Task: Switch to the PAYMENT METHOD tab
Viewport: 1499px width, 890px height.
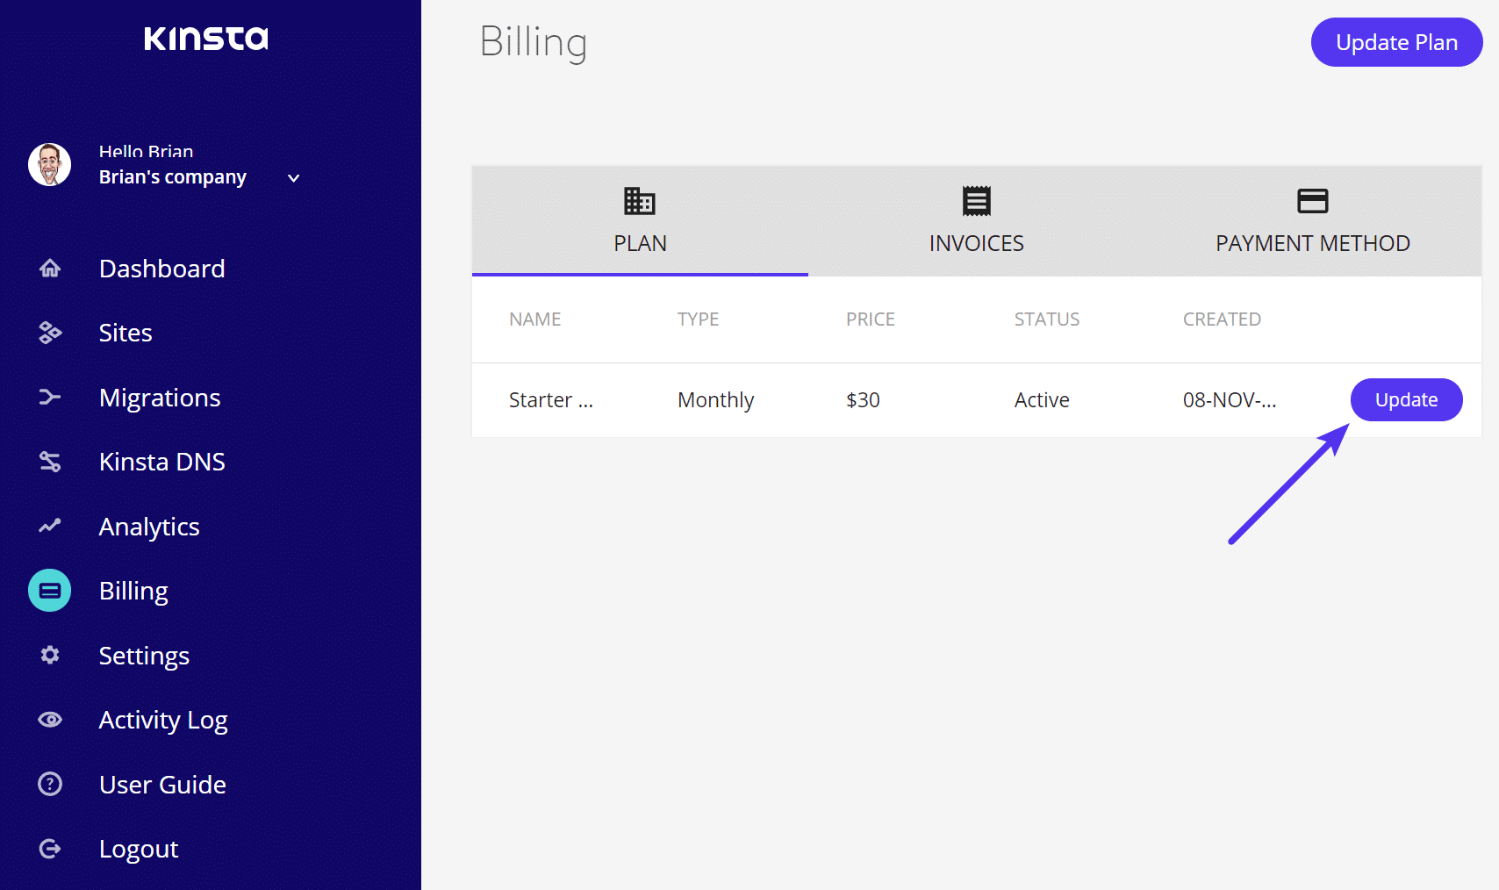Action: point(1313,221)
